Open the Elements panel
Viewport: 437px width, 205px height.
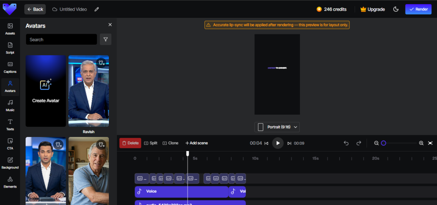(x=10, y=182)
